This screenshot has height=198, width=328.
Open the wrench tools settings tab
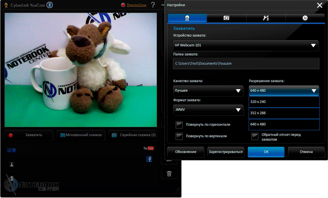(266, 18)
